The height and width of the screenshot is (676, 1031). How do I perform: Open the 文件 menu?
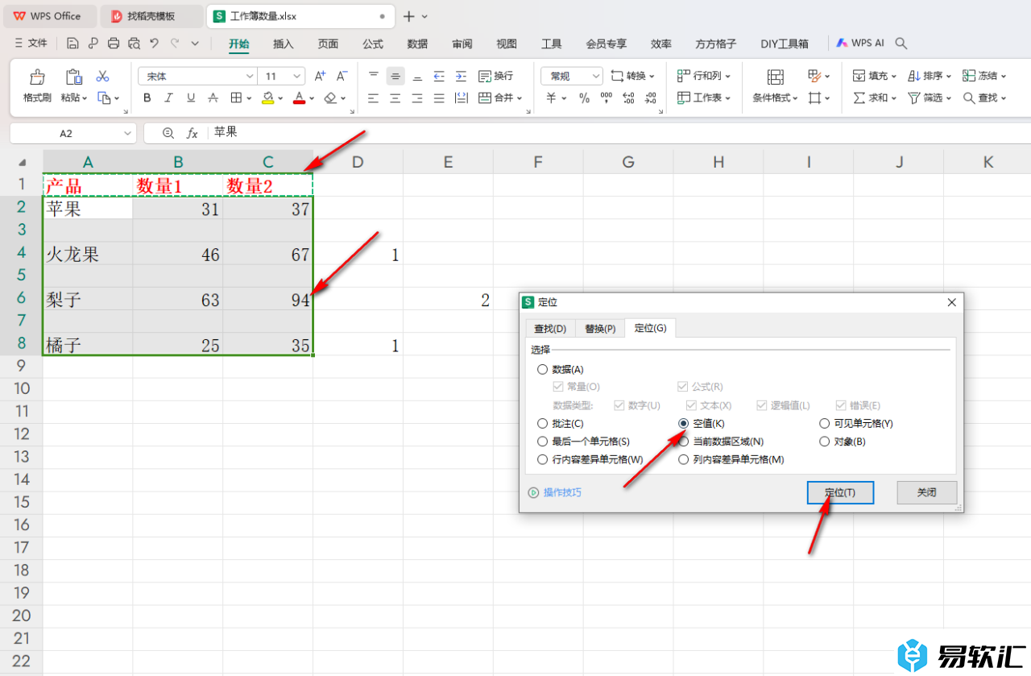(31, 44)
